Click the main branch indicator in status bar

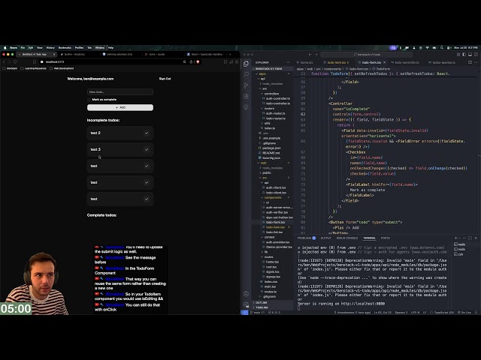256,313
